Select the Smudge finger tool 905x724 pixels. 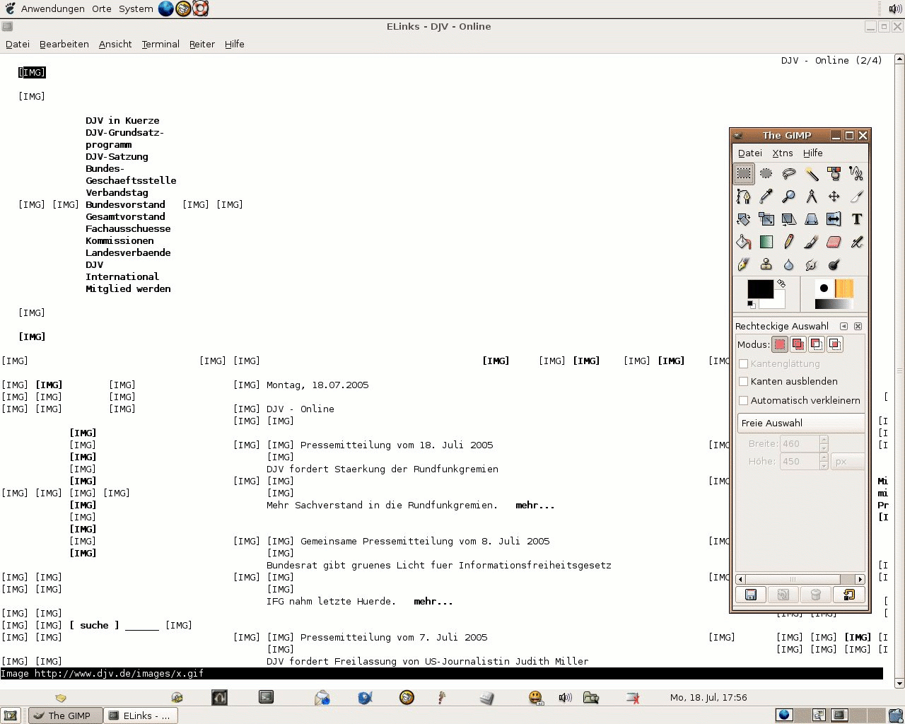pyautogui.click(x=812, y=264)
